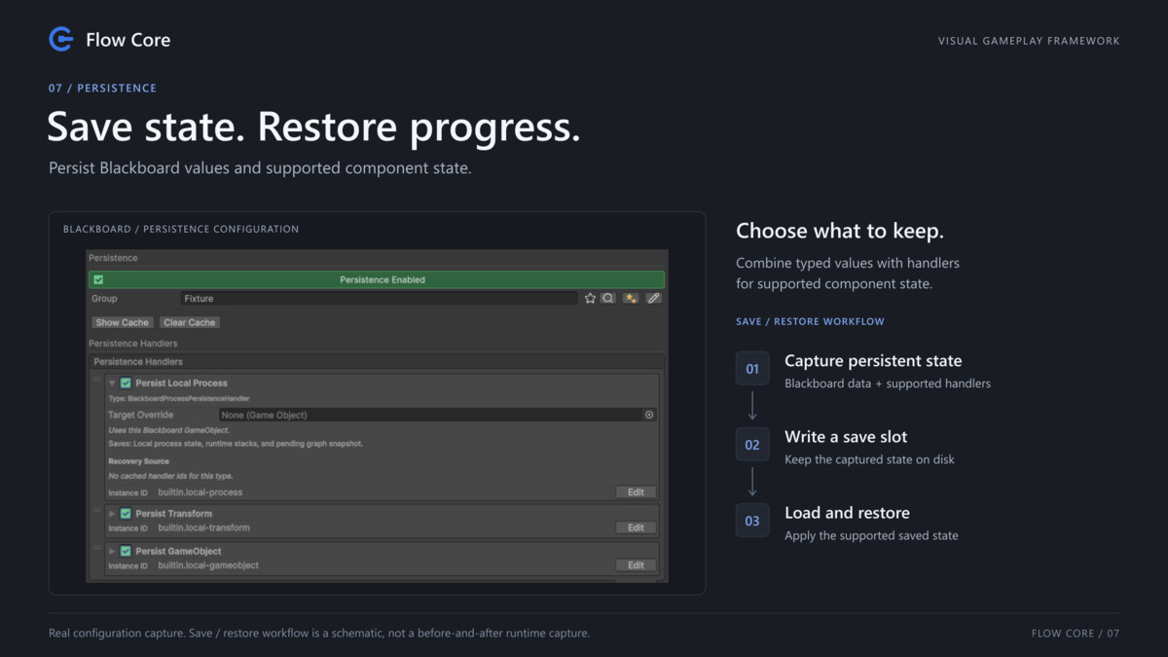Toggle the Persist GameObject handler checkbox
The image size is (1168, 657).
126,551
